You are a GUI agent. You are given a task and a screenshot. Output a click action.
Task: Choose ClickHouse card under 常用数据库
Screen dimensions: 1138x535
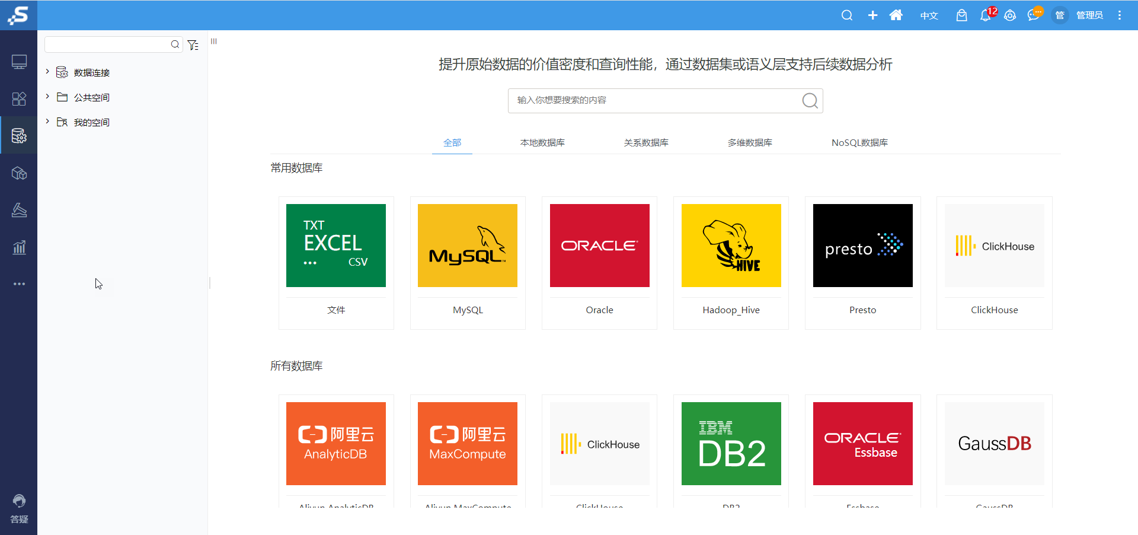(994, 263)
